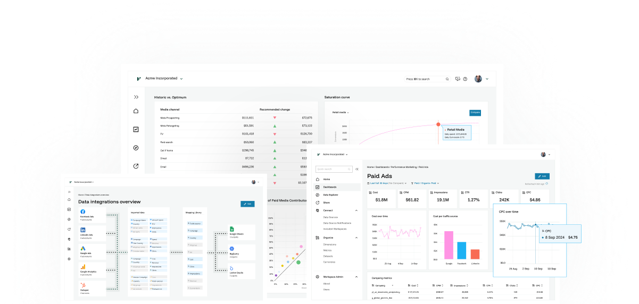Collapse the Connect section in sidebar
This screenshot has height=304, width=639.
point(356,210)
